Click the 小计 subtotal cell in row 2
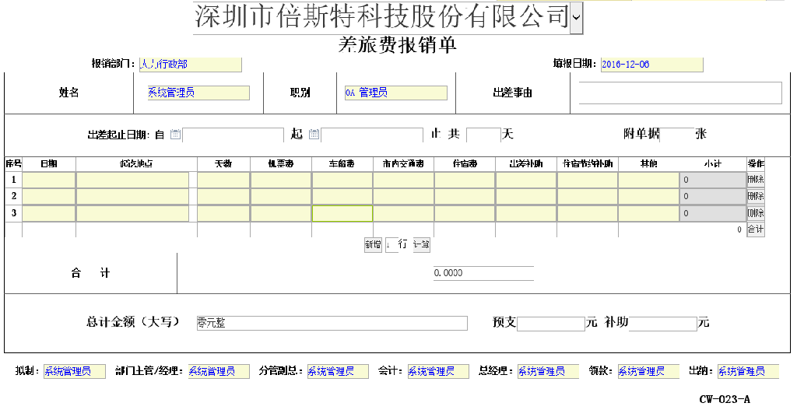The image size is (797, 410). [x=713, y=197]
